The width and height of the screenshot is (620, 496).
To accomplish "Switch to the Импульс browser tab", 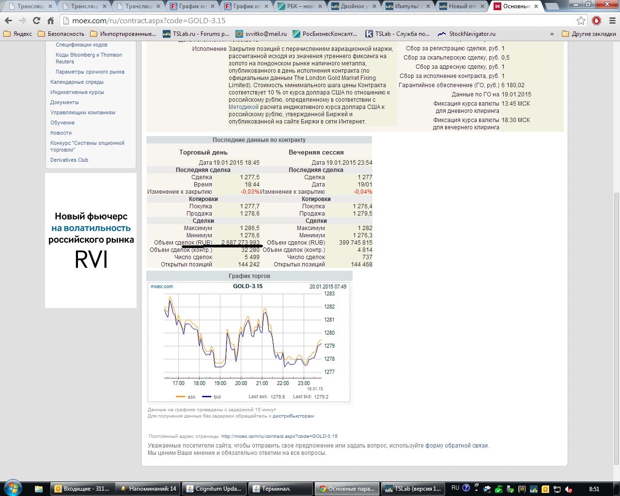I will [x=408, y=6].
